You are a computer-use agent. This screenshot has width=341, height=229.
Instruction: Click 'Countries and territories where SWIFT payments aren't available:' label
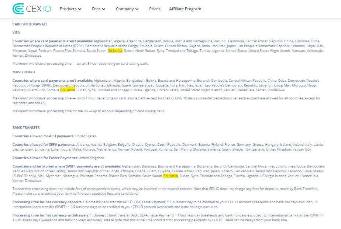tap(66, 166)
